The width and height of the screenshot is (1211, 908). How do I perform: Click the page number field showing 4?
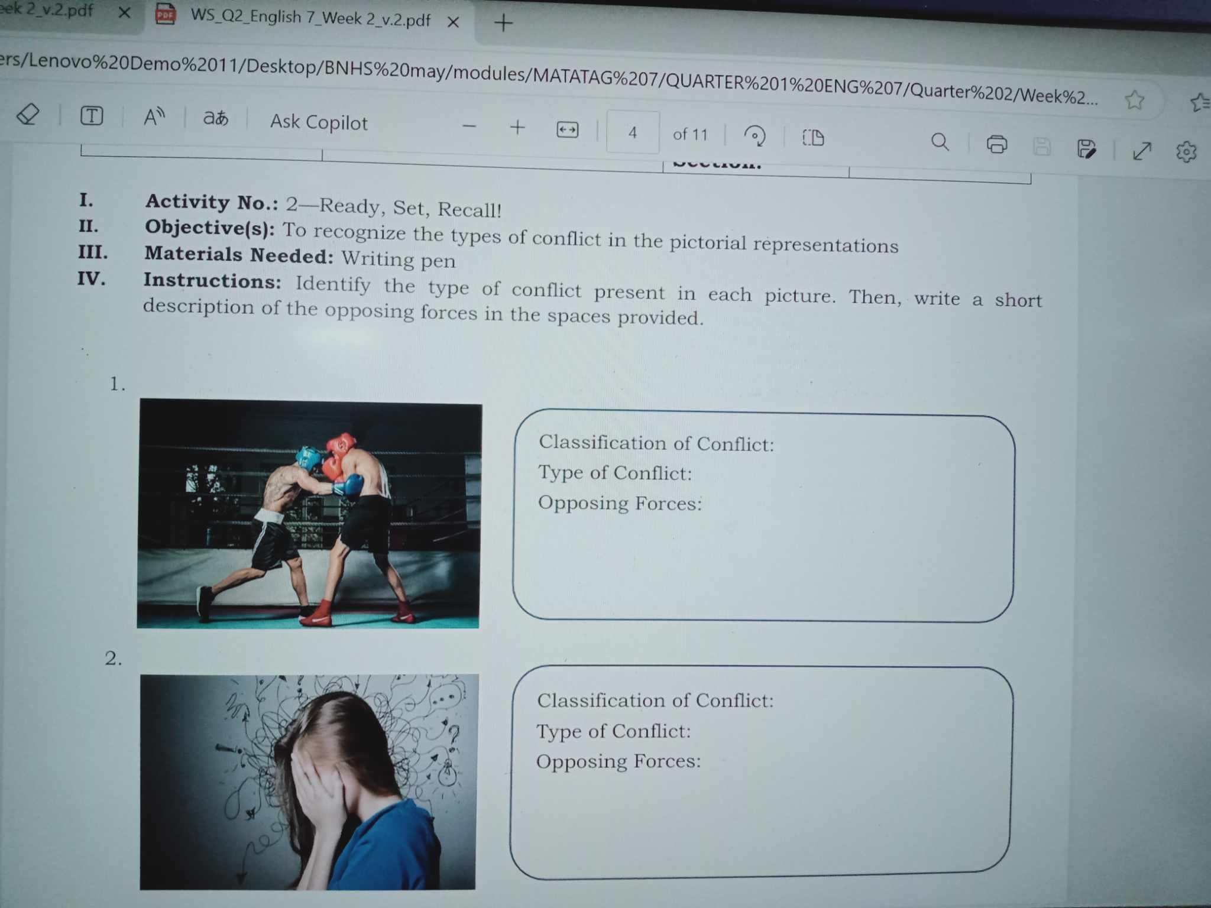click(x=632, y=132)
